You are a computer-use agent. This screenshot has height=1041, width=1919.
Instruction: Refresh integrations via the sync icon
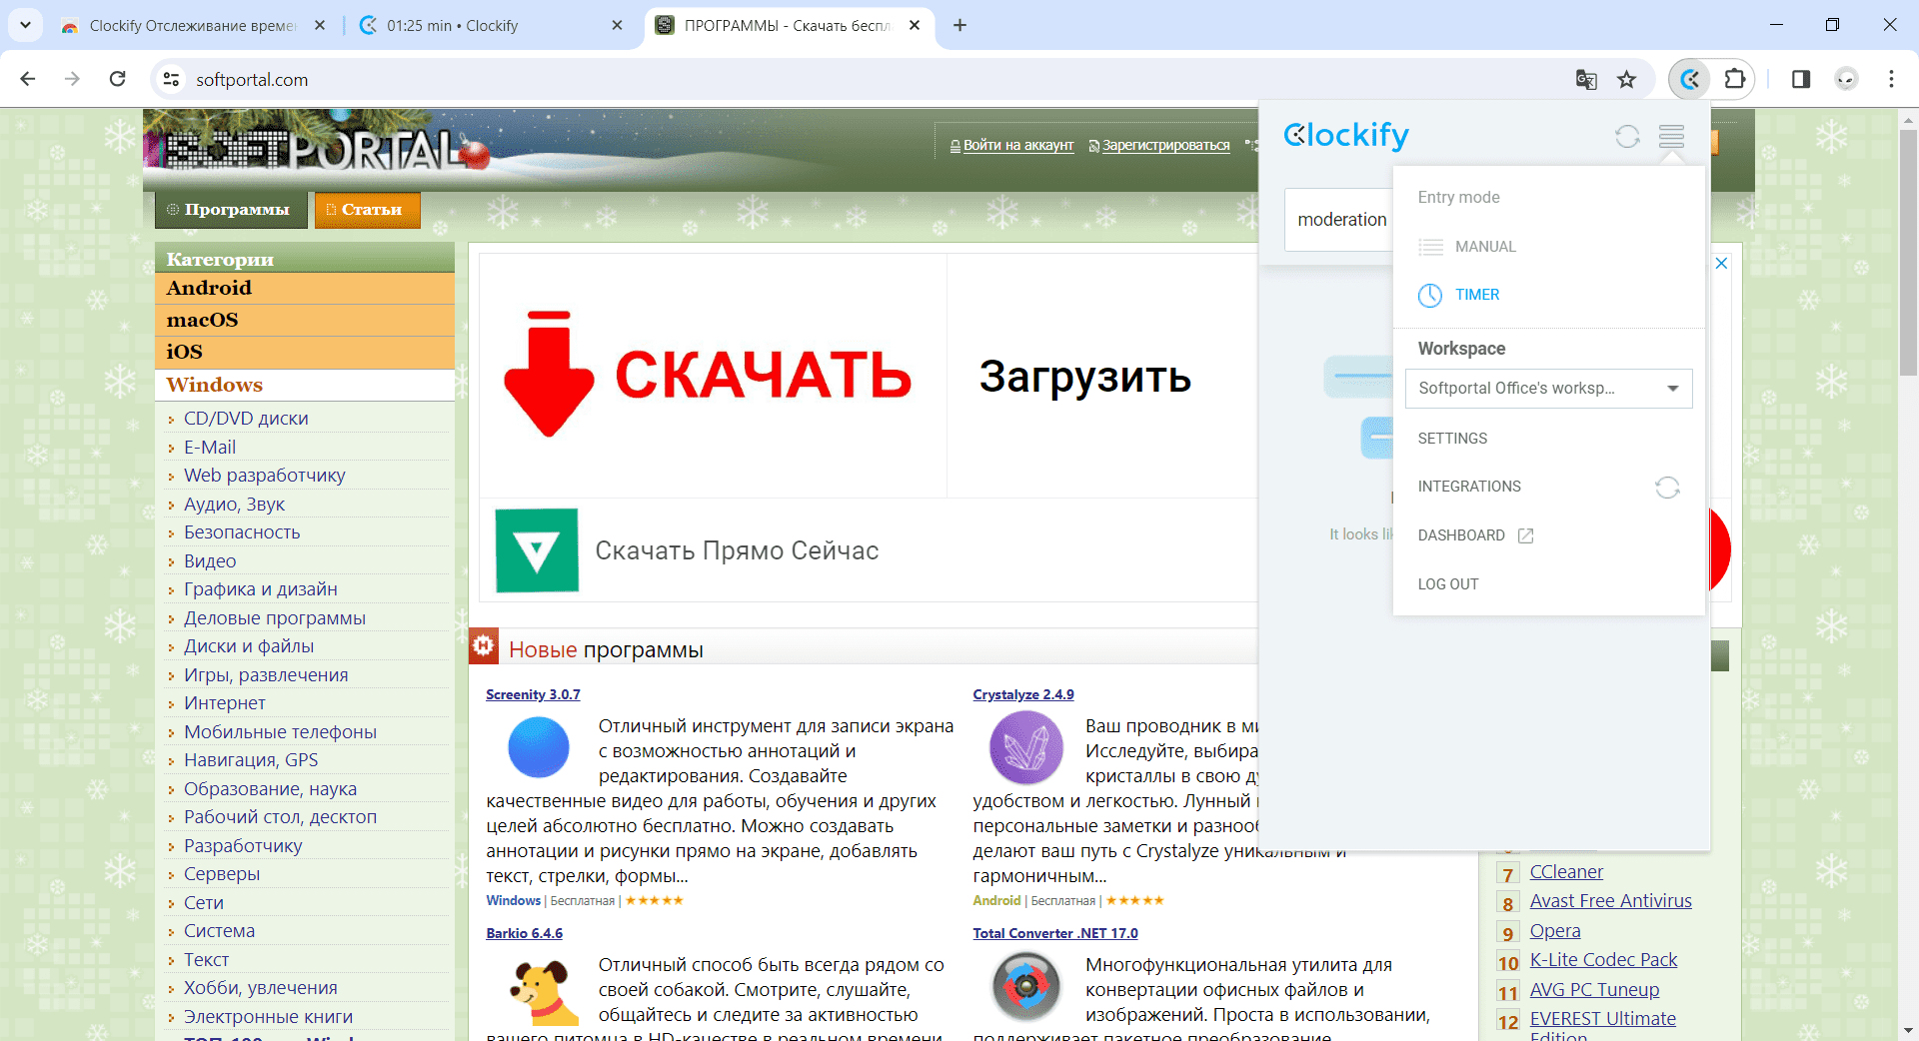pyautogui.click(x=1667, y=487)
